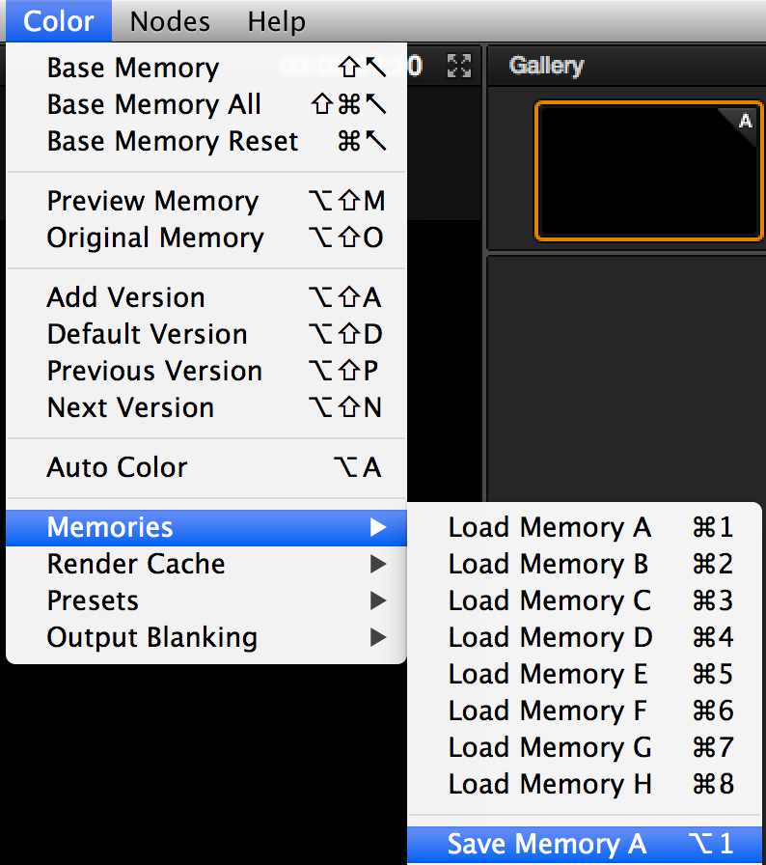
Task: Click the fullscreen viewer expand icon
Action: 460,66
